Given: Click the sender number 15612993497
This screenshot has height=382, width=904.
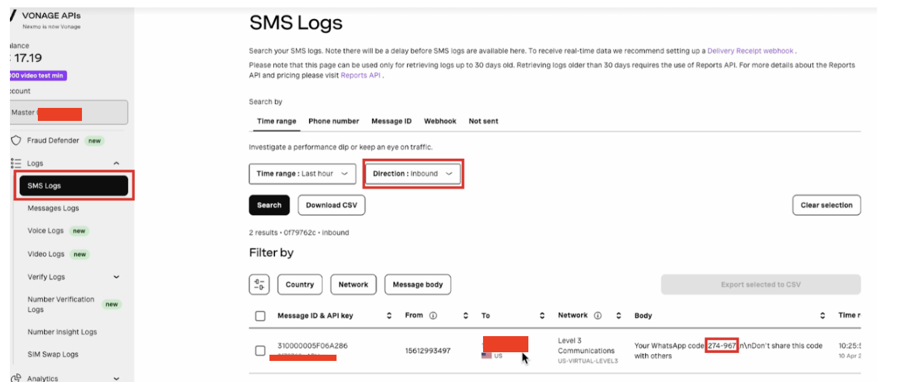Looking at the screenshot, I should (x=428, y=351).
